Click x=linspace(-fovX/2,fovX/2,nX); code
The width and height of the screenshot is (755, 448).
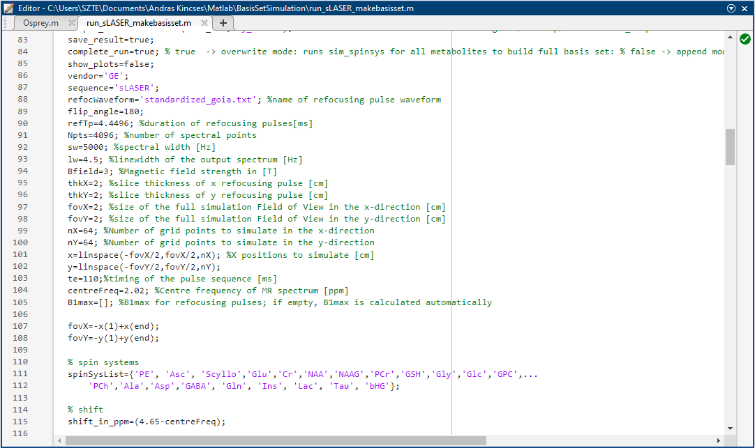coord(144,255)
